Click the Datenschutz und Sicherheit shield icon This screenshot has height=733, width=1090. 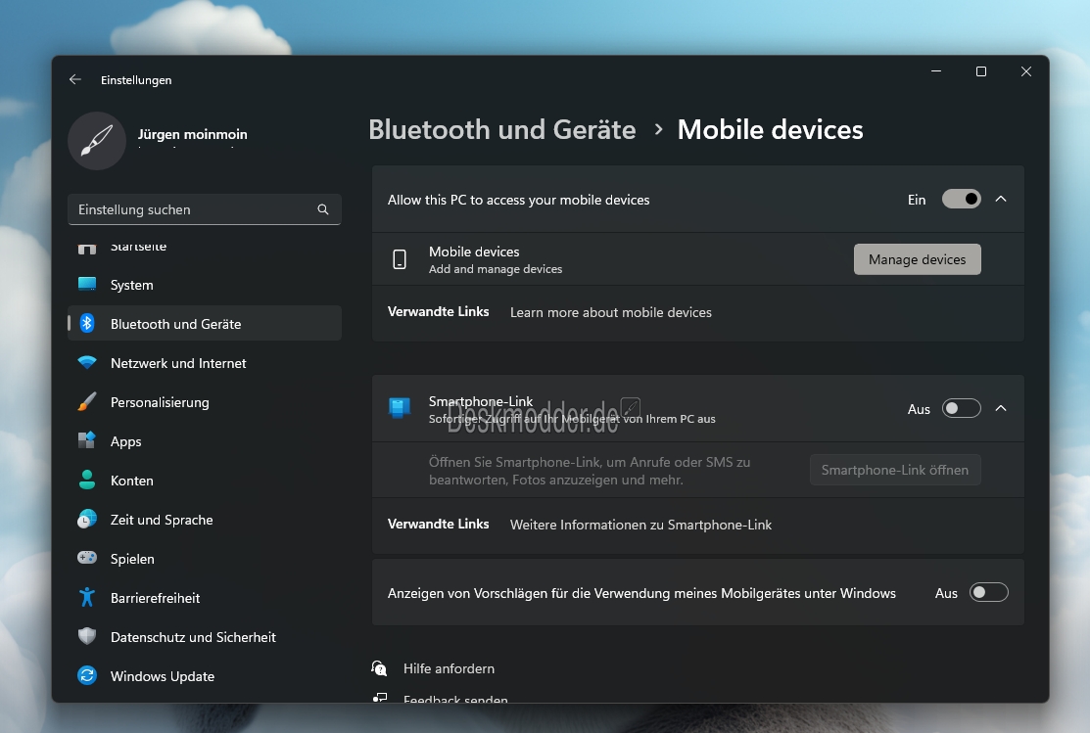87,636
